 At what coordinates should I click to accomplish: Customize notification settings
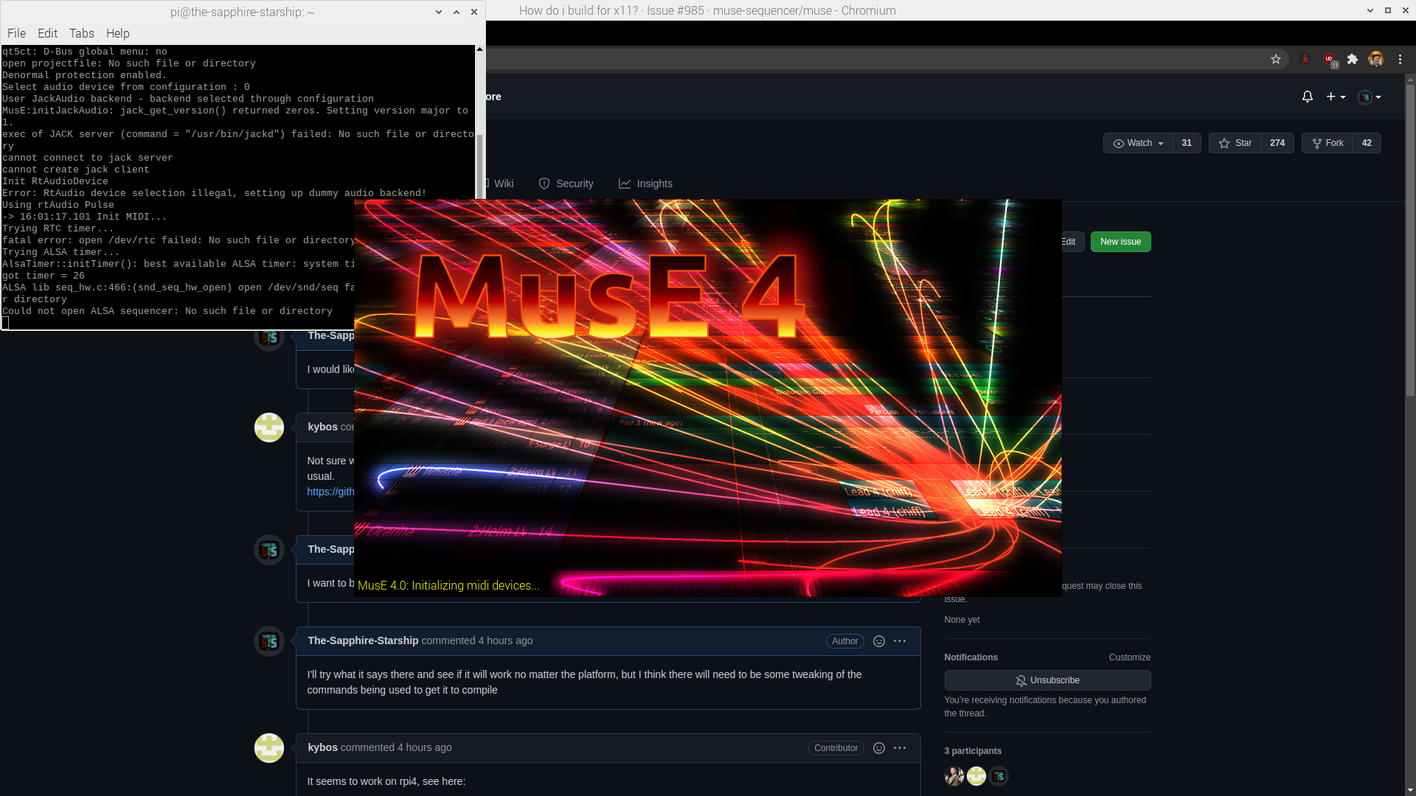point(1130,657)
